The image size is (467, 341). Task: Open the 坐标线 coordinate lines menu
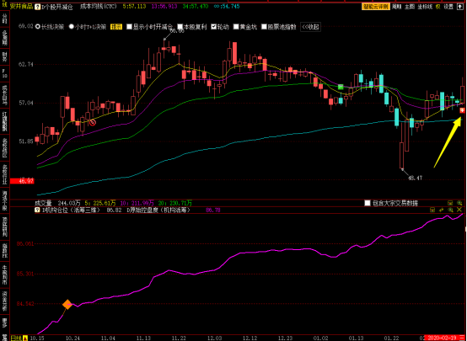pyautogui.click(x=425, y=7)
